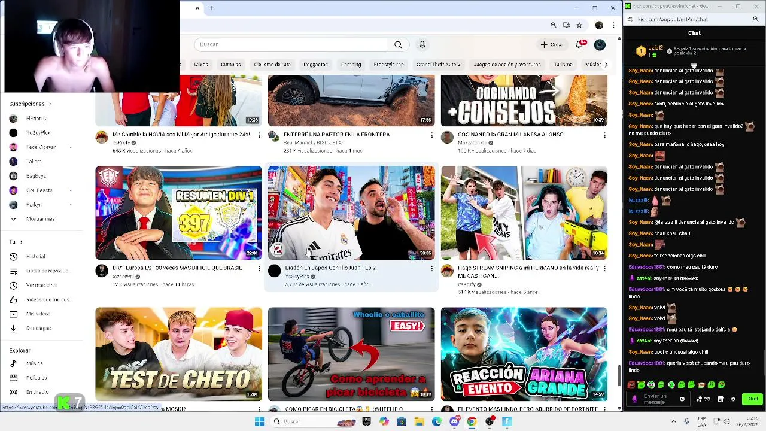This screenshot has height=431, width=766.
Task: Open Chrome three-dot menu
Action: point(613,25)
